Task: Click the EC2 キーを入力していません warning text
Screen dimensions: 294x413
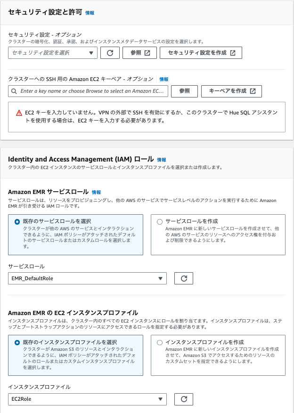Action: pyautogui.click(x=151, y=116)
